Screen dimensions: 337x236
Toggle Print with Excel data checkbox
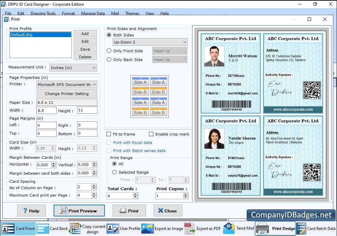coord(109,143)
